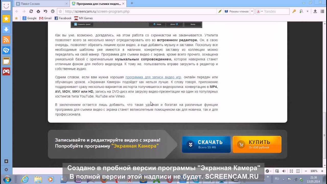Add a sidebar extension with plus icon
Image resolution: width=327 pixels, height=184 pixels.
6,161
